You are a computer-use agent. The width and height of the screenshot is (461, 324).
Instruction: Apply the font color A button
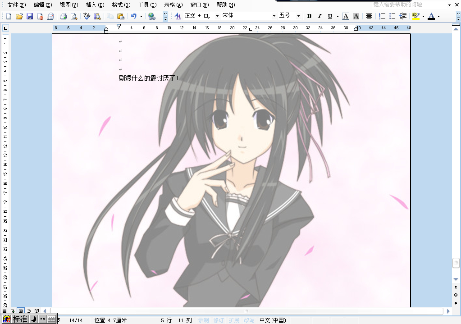tap(431, 16)
